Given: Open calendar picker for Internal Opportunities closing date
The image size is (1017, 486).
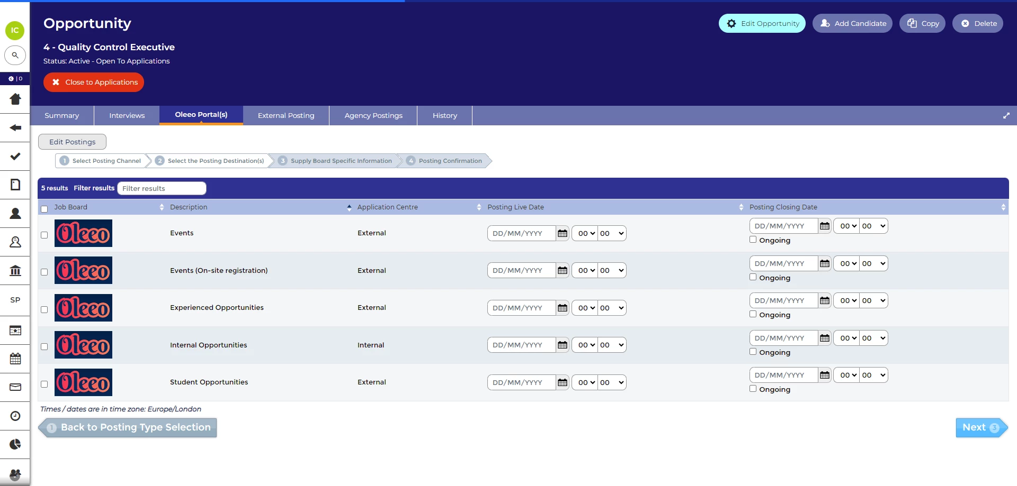Looking at the screenshot, I should point(825,338).
